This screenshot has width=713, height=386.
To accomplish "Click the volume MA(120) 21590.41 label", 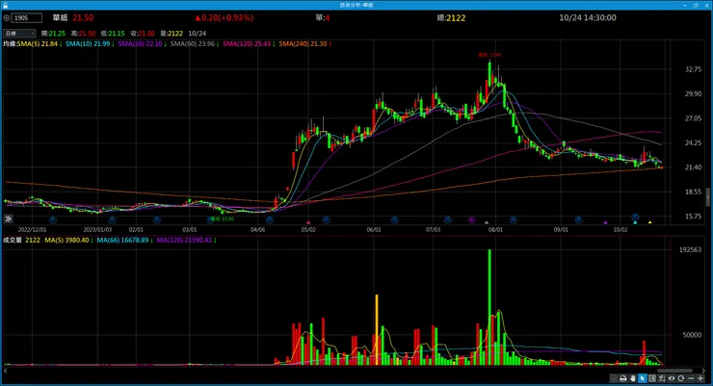I will point(184,240).
